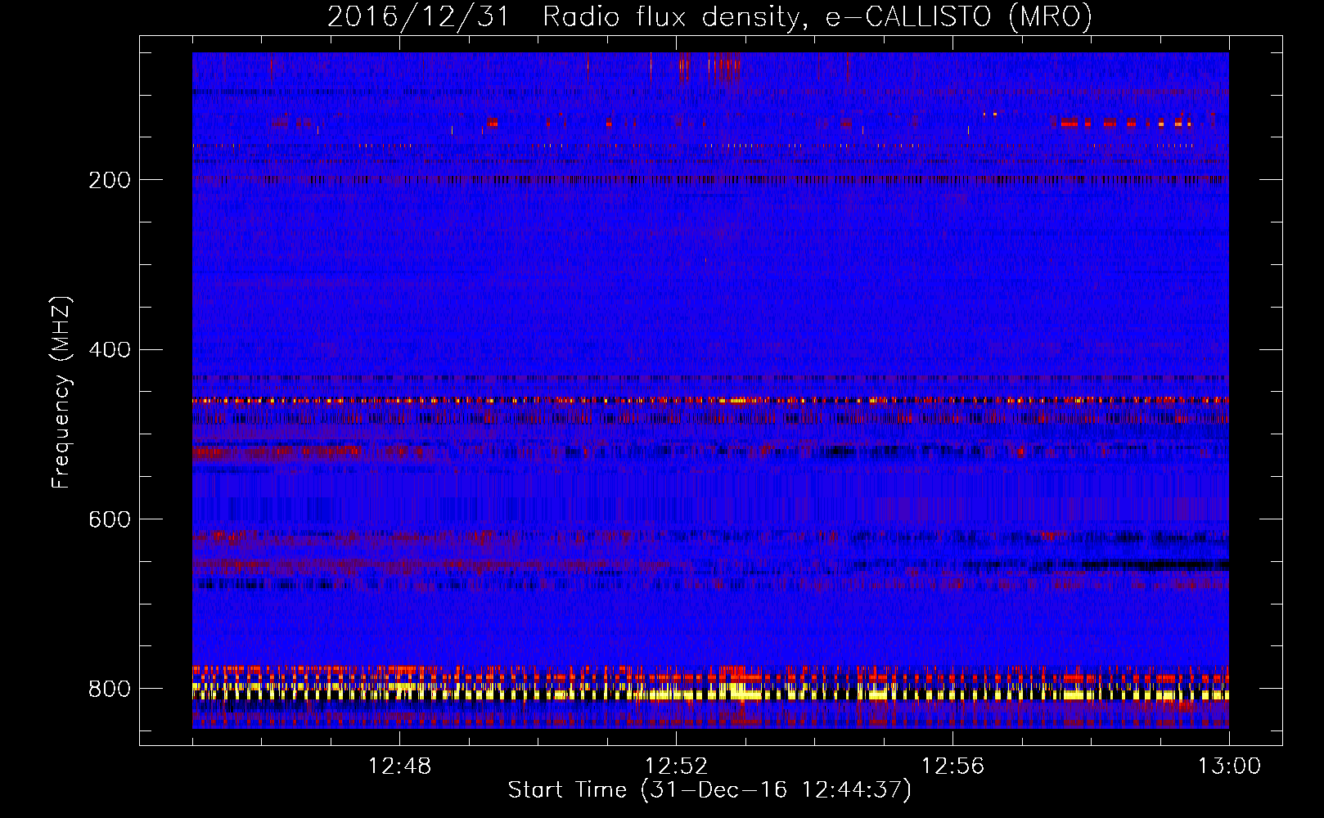1324x818 pixels.
Task: Click the 800 frequency tick label
Action: point(110,689)
